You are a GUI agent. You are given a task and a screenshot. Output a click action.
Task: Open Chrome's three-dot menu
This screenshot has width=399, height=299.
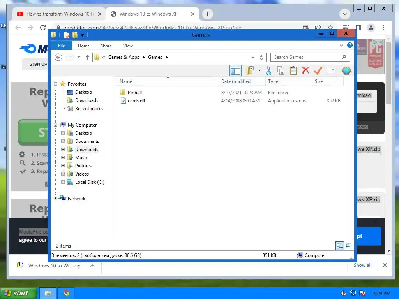[383, 28]
